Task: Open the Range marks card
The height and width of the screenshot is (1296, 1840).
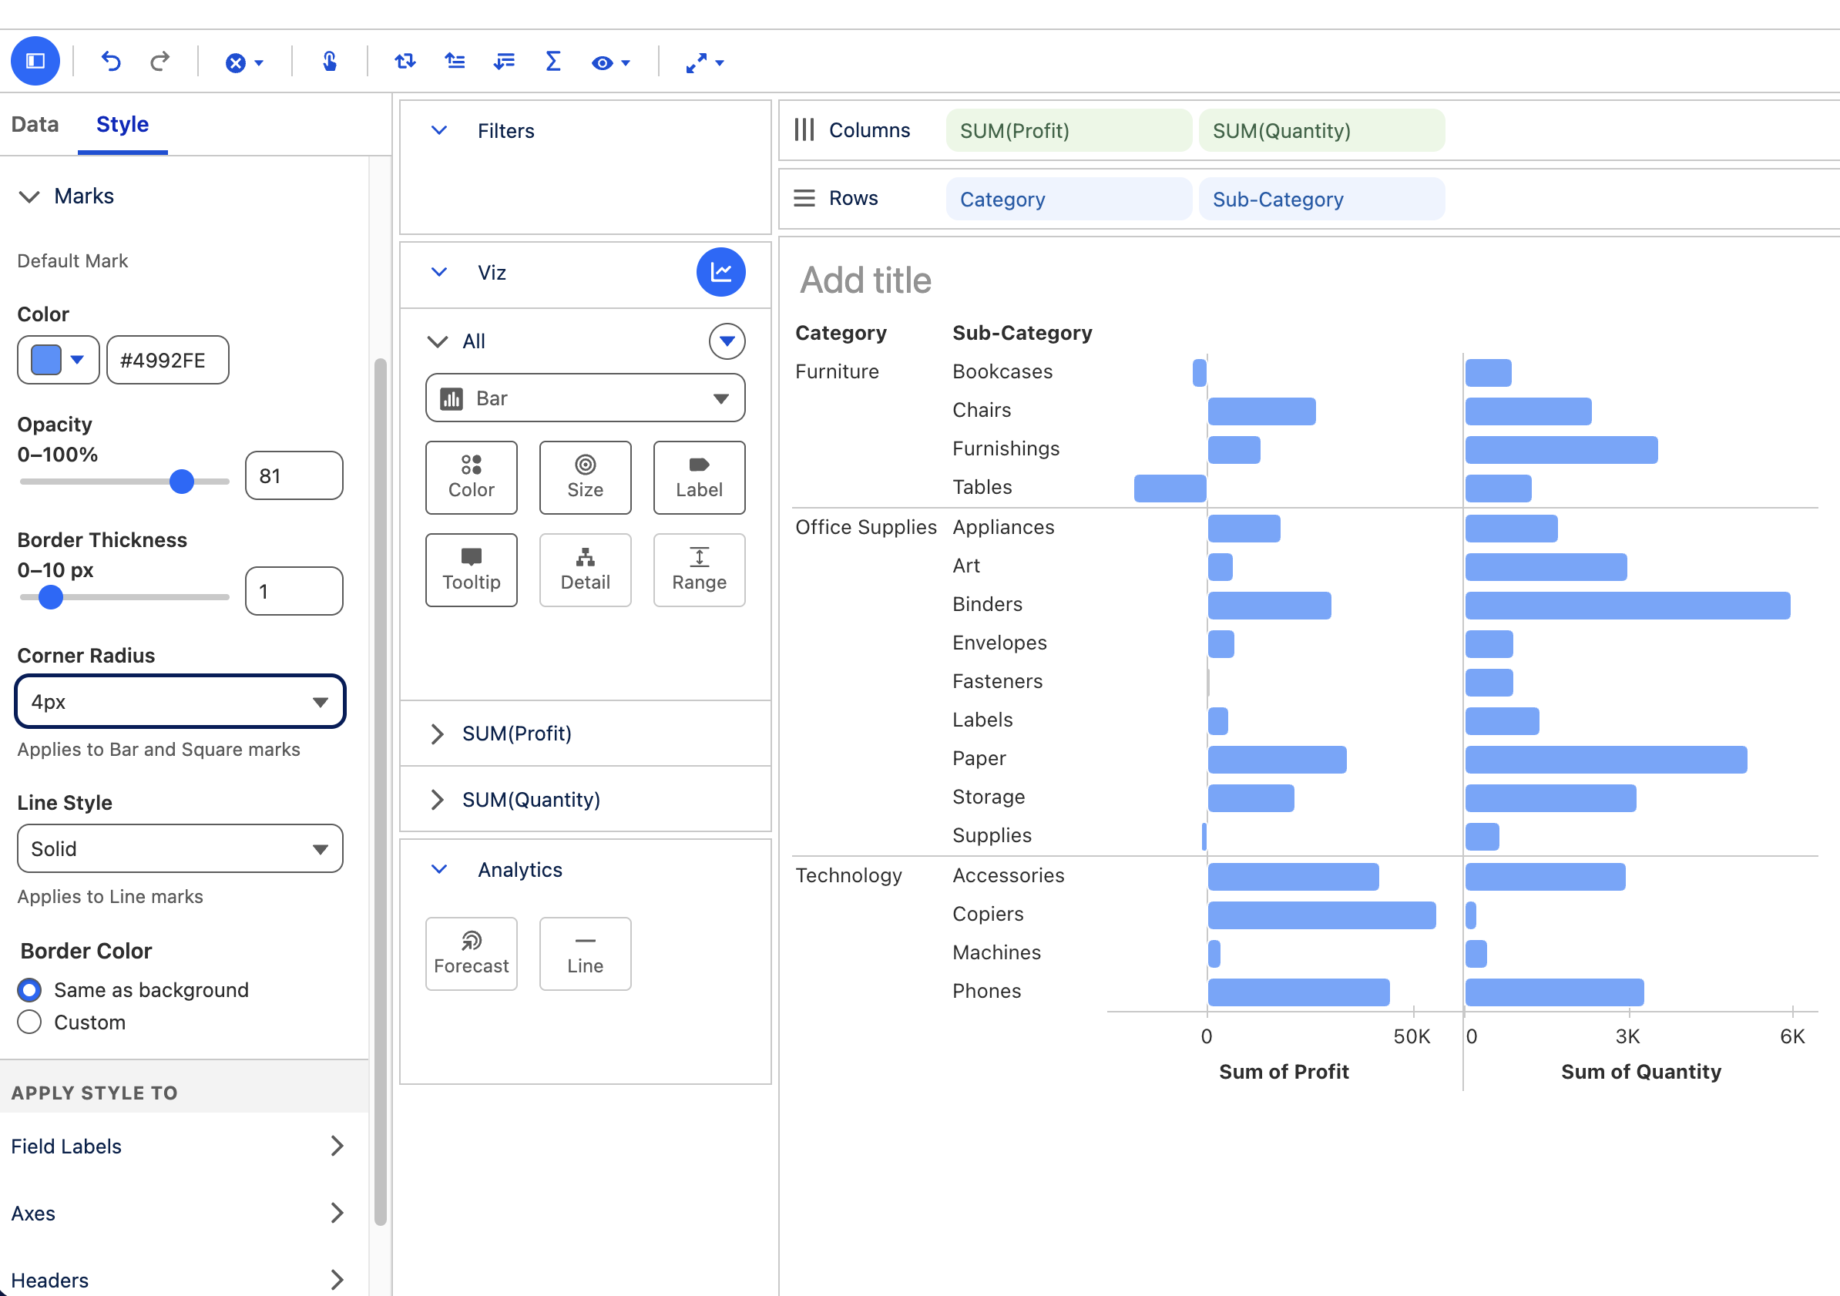Action: coord(699,570)
